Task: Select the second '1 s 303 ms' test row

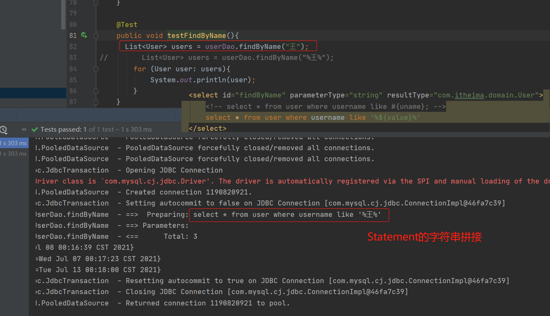Action: [x=14, y=154]
